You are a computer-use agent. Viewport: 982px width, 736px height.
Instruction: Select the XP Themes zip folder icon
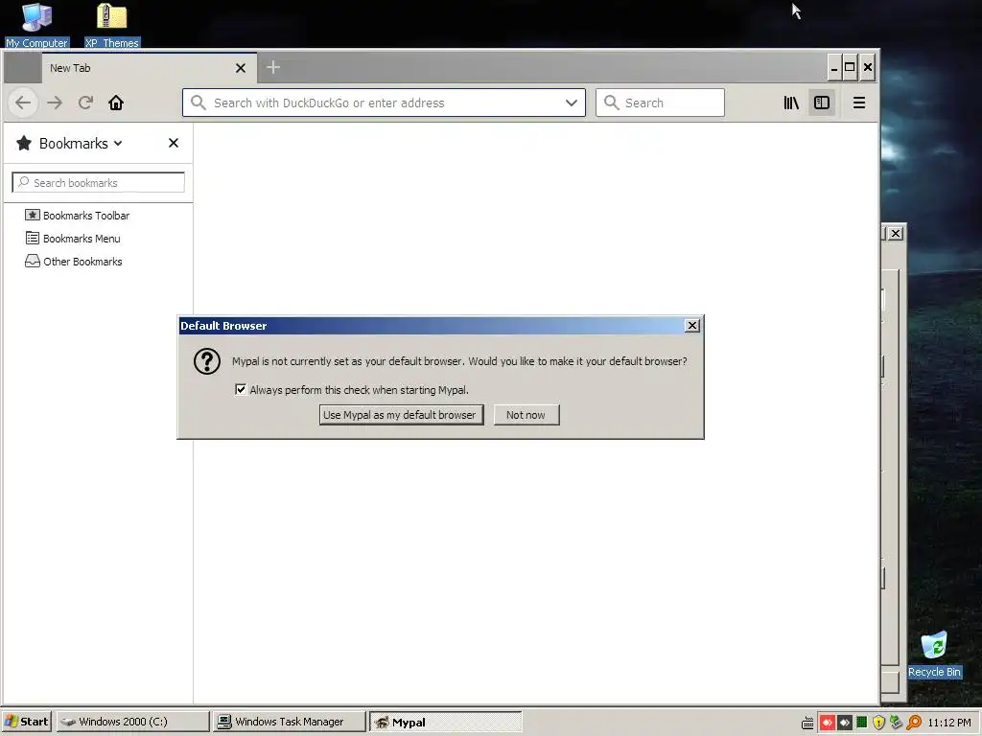coord(111,25)
